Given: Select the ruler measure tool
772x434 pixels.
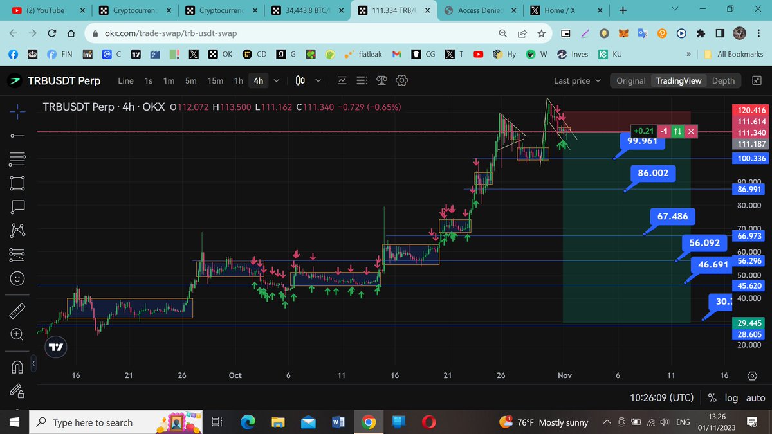Looking at the screenshot, I should (17, 311).
